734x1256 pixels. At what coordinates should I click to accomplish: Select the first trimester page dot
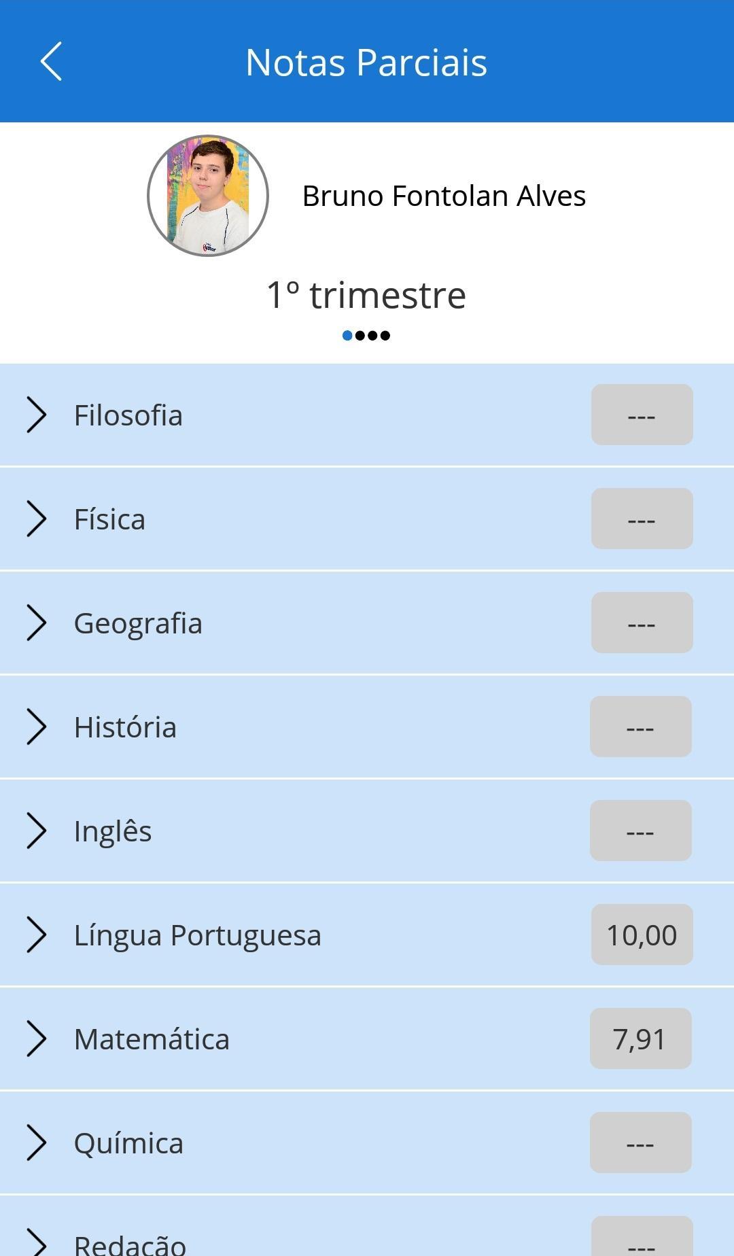[x=347, y=335]
